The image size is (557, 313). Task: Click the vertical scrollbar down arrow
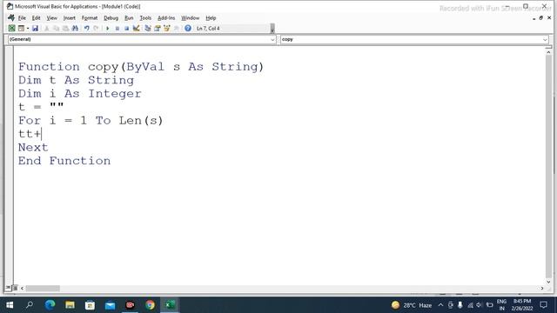[548, 282]
